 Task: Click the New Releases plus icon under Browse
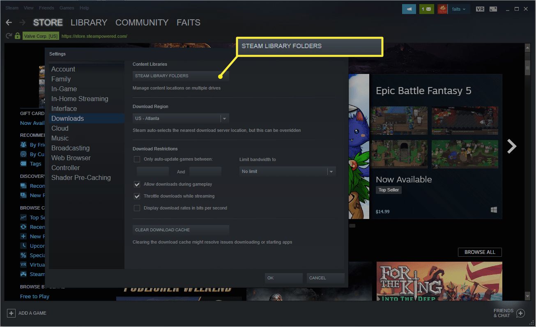tap(23, 236)
